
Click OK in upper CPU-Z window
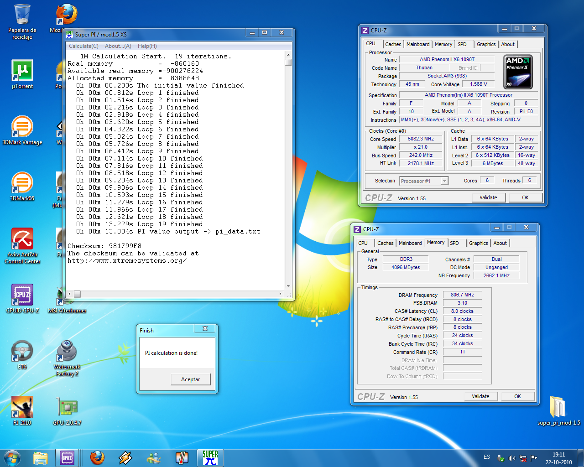(525, 197)
